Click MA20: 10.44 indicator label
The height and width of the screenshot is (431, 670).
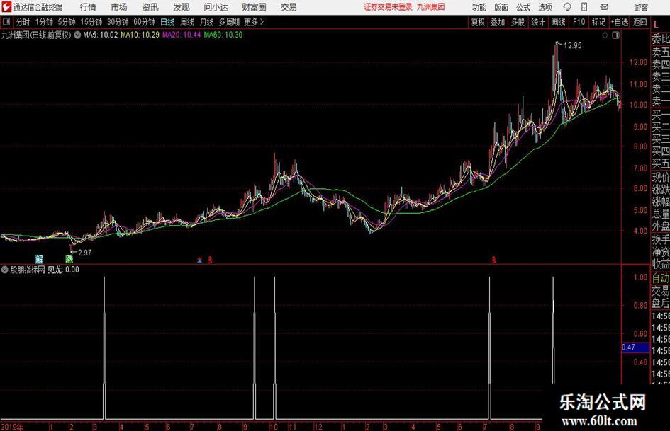coord(182,35)
